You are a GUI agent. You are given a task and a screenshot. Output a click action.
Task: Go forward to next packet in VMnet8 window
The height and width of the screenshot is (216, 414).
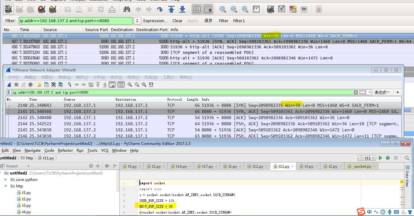[84, 85]
